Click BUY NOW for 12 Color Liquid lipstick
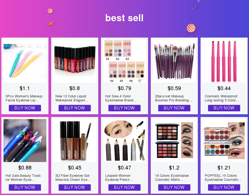Viewport: 249px width, 195px height. click(75, 108)
